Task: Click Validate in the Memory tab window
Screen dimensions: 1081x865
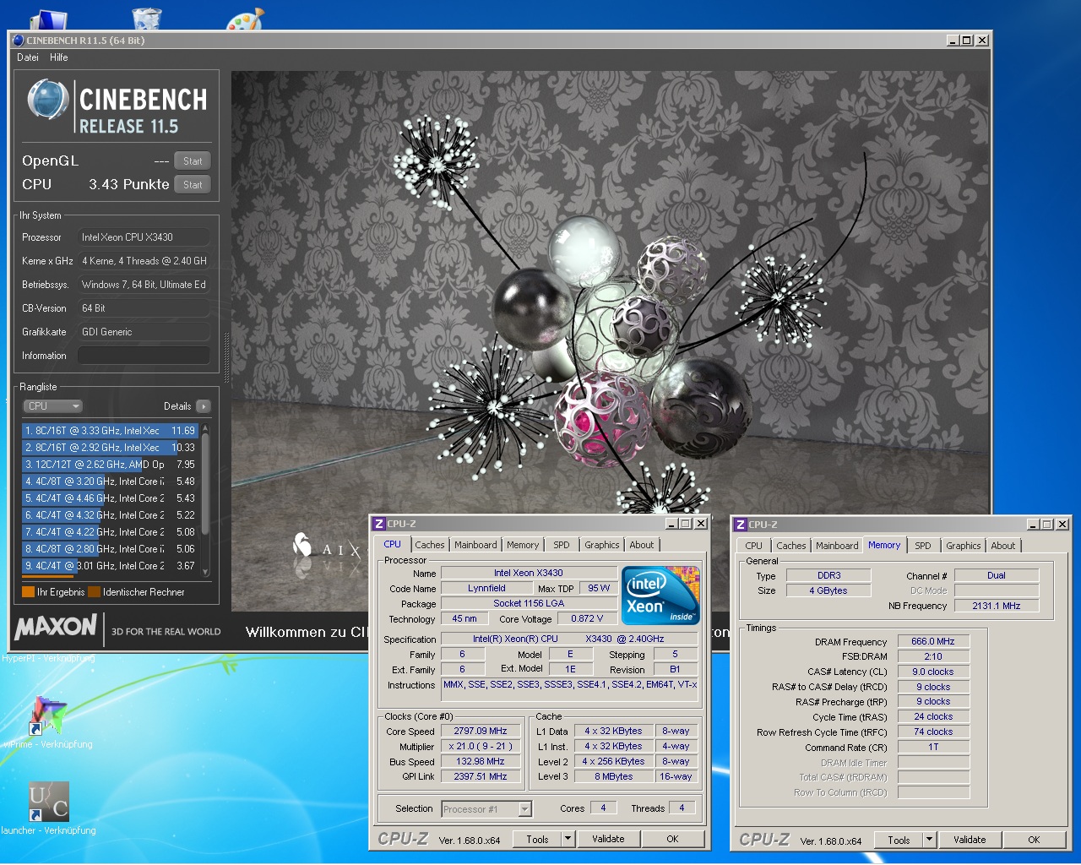Action: click(970, 840)
